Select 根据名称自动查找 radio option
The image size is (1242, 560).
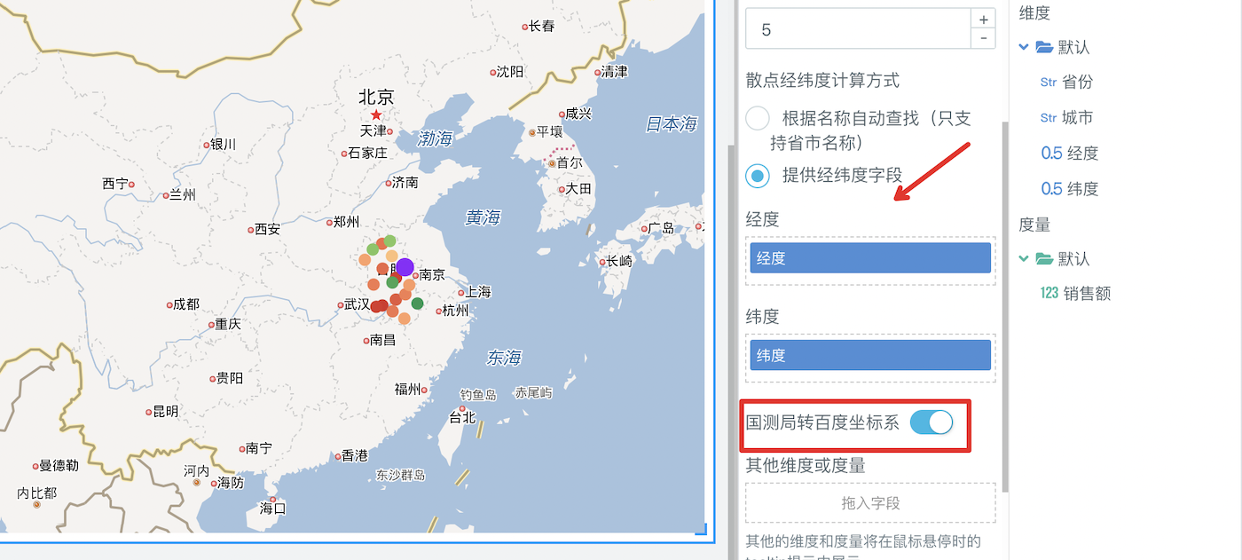(x=758, y=118)
